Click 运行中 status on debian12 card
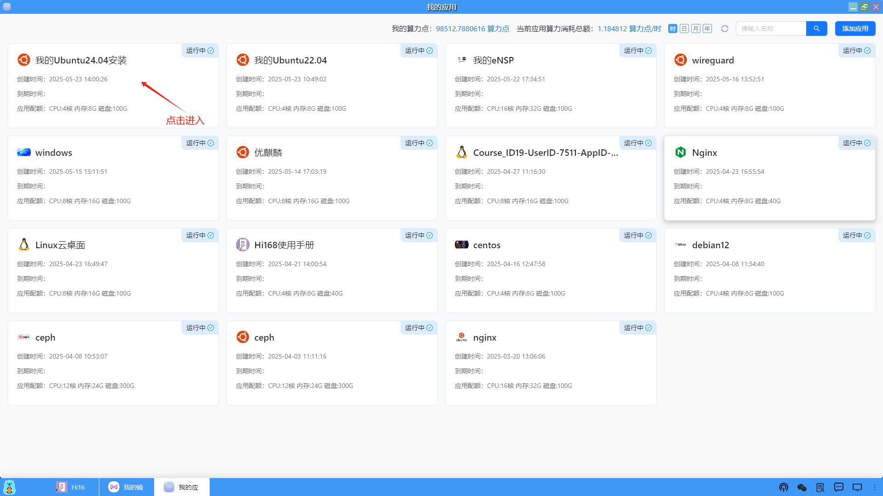Image resolution: width=883 pixels, height=496 pixels. coord(857,235)
